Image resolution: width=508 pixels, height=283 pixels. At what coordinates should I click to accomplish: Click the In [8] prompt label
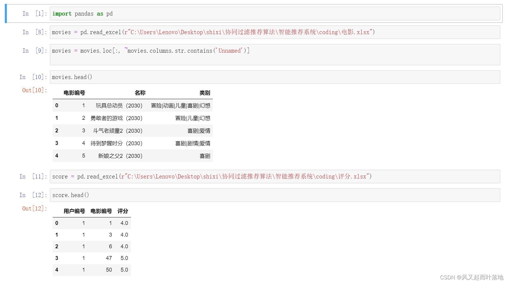point(35,32)
